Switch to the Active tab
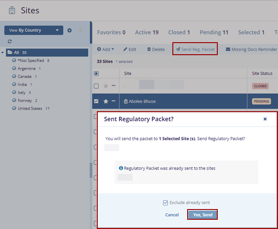 pos(146,32)
